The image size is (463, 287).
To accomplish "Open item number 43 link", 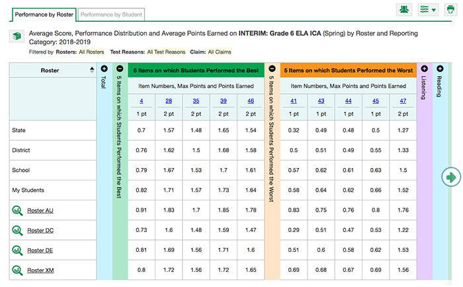I will pos(321,101).
